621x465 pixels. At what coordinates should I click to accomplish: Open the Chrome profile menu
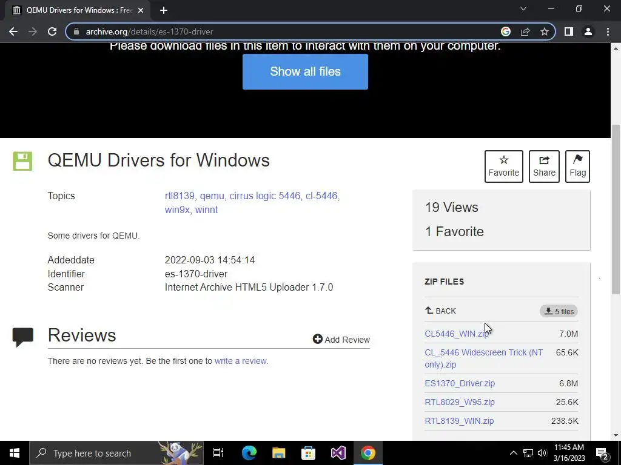click(x=588, y=31)
